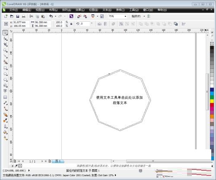Open the 视图(V) menu

tap(40, 10)
